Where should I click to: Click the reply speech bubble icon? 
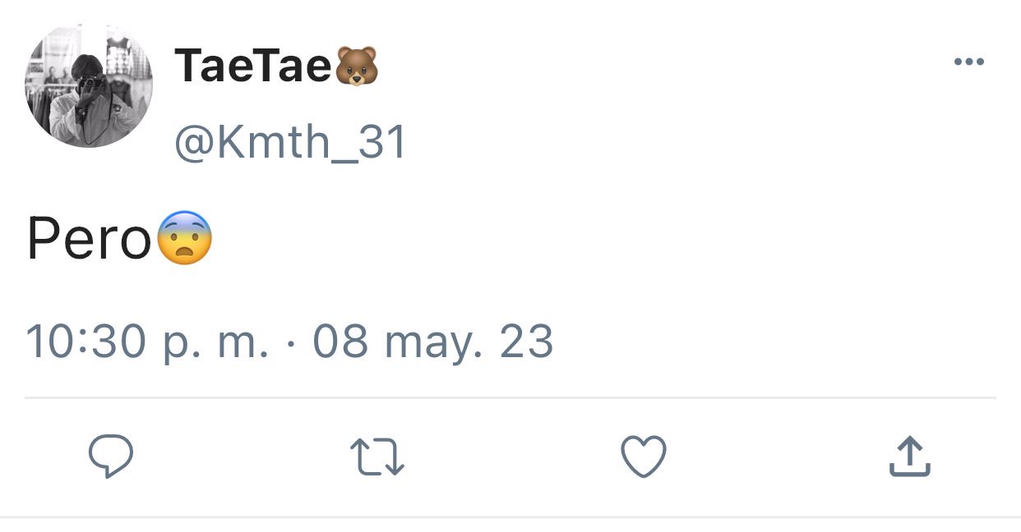(111, 456)
